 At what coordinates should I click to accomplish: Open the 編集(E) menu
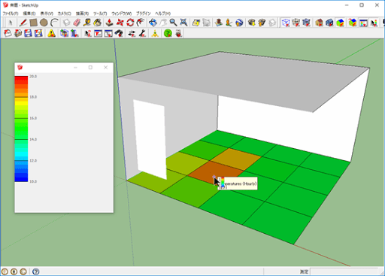click(x=29, y=14)
